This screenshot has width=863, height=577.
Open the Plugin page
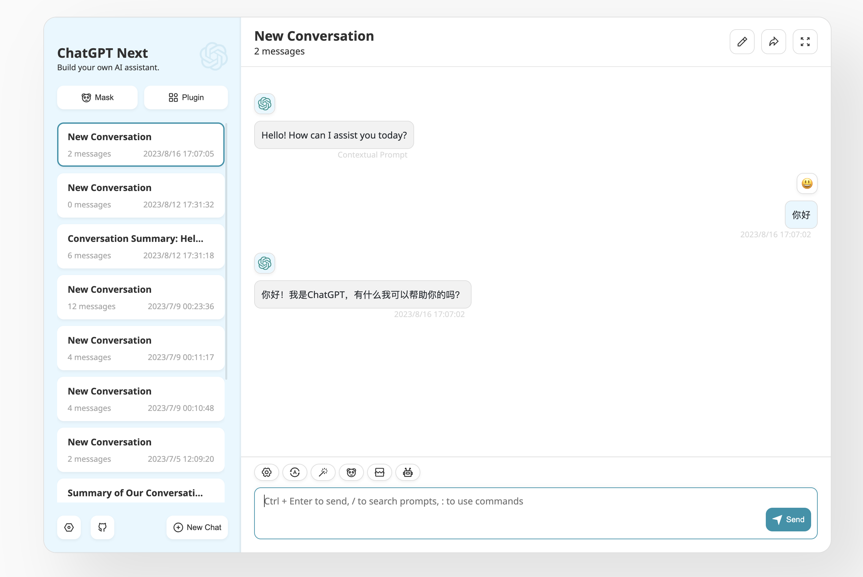coord(186,97)
